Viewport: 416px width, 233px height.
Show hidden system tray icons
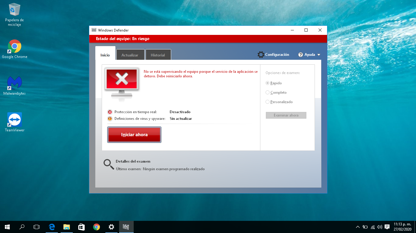coord(358,227)
